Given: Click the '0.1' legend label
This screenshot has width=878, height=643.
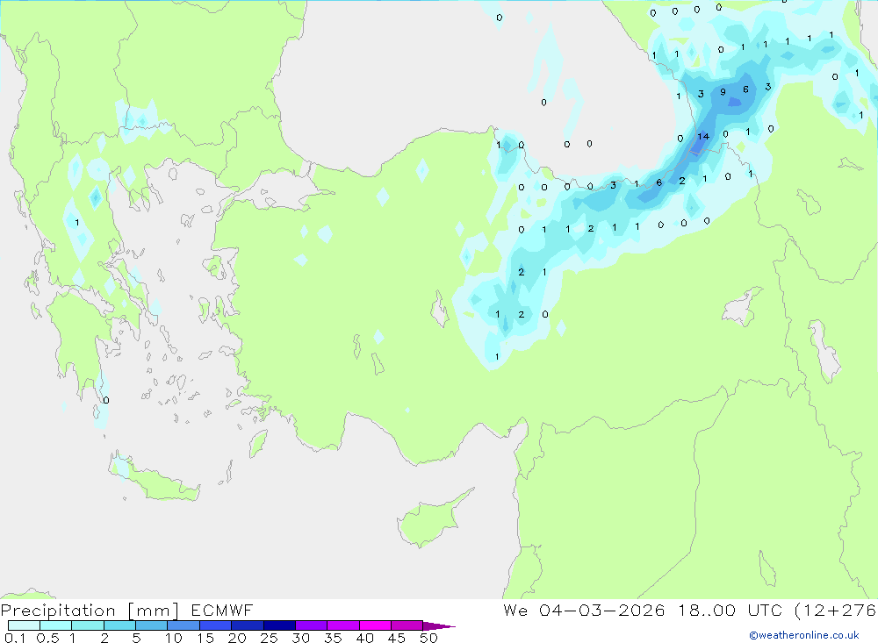Looking at the screenshot, I should coord(15,638).
